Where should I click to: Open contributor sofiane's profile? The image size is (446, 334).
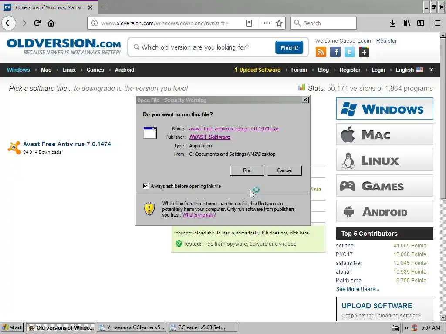tap(345, 246)
